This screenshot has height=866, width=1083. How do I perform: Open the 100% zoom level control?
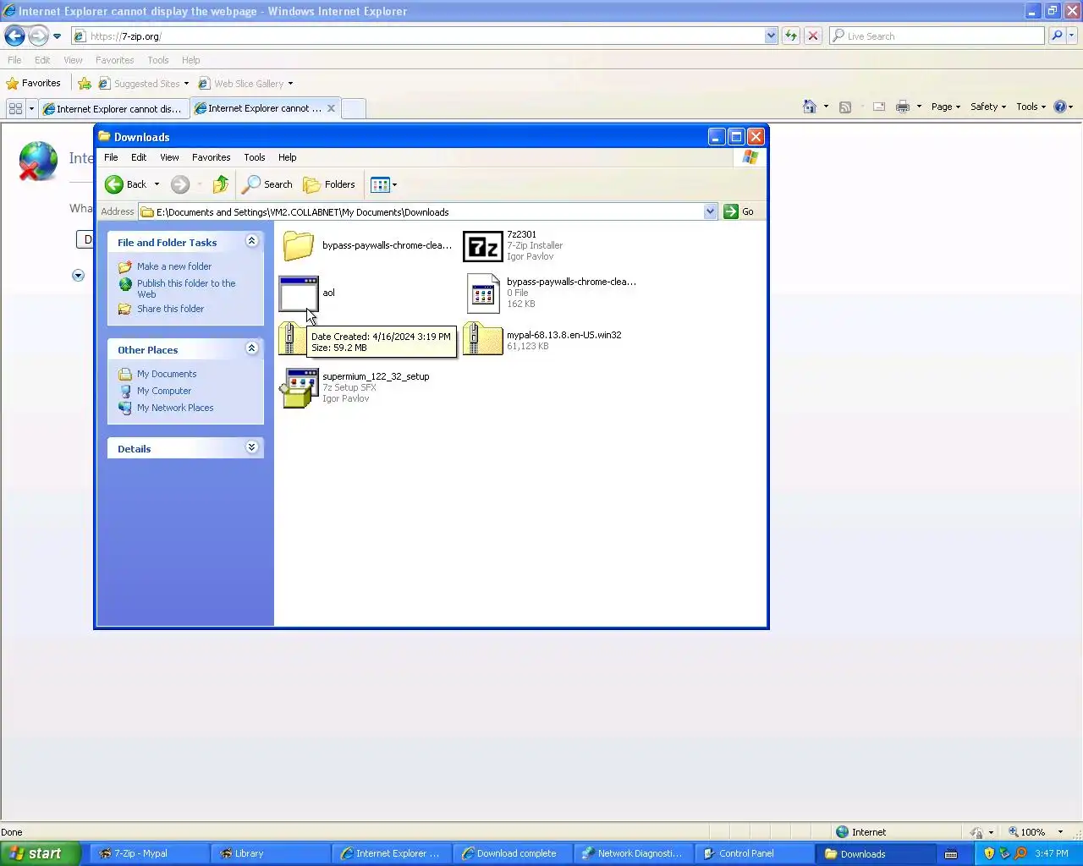coord(1035,832)
